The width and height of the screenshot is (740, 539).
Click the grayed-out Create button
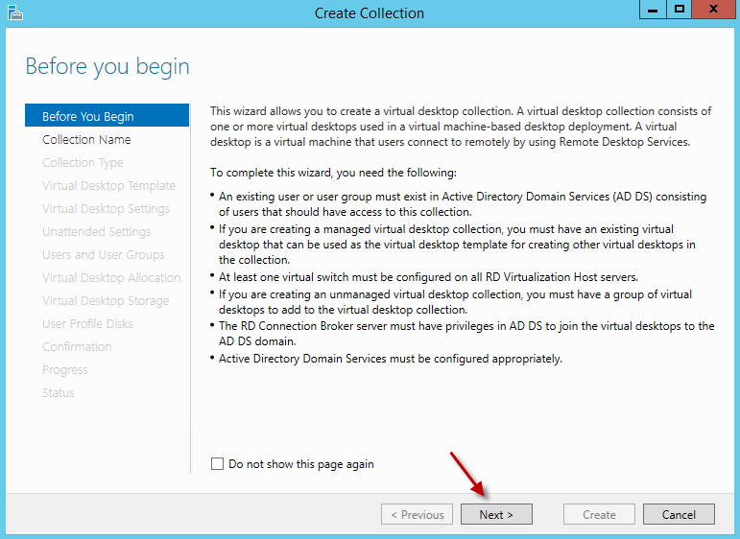[x=599, y=514]
